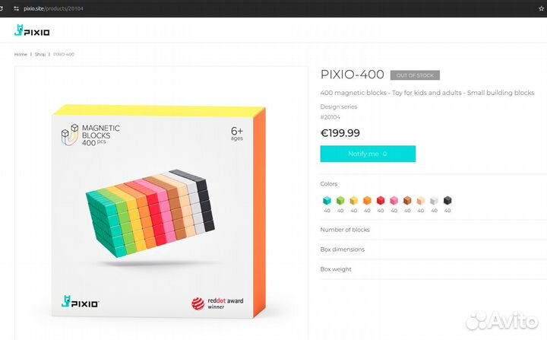Expand the Box weight section
The height and width of the screenshot is (340, 547).
point(433,269)
